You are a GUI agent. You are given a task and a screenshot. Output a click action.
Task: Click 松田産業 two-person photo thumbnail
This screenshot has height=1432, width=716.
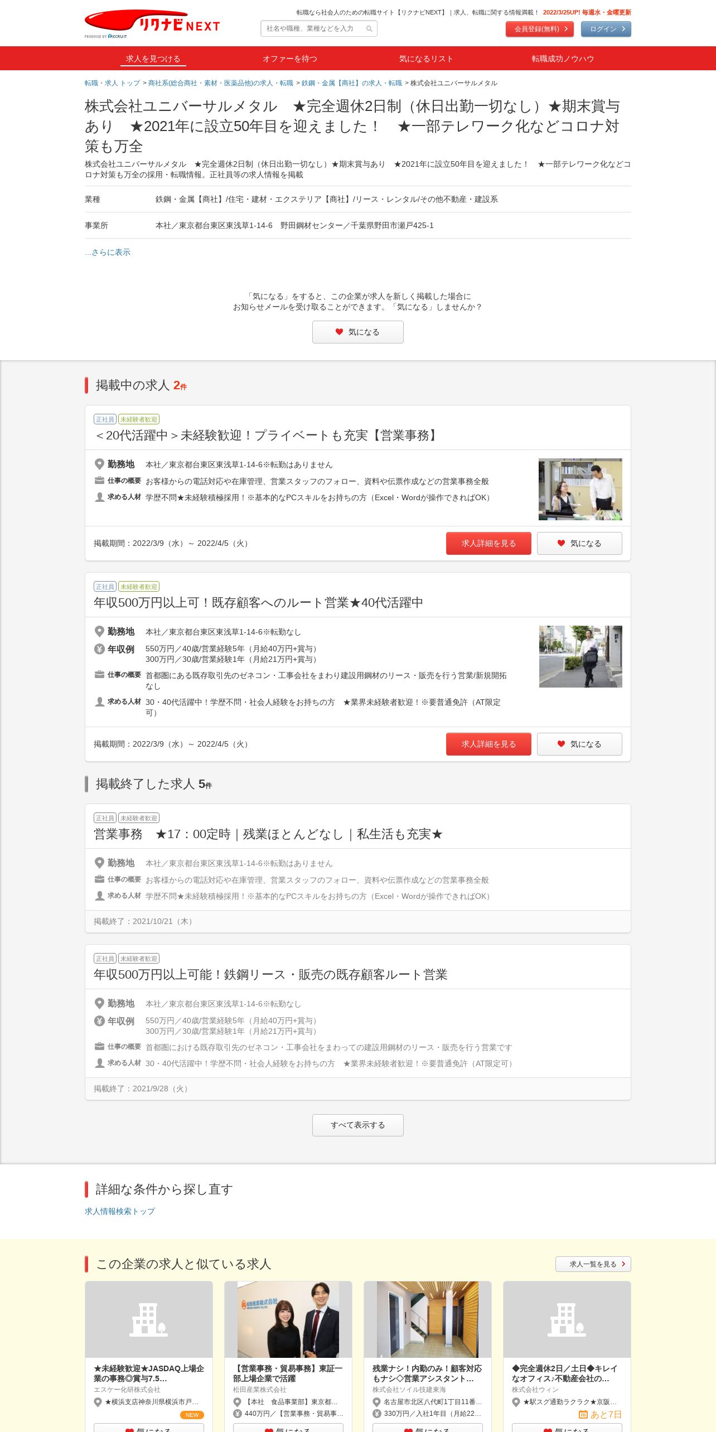click(x=288, y=1319)
